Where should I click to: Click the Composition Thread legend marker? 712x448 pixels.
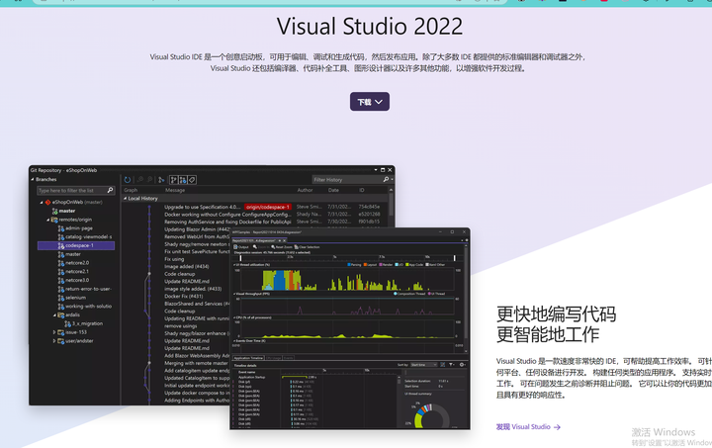point(395,294)
